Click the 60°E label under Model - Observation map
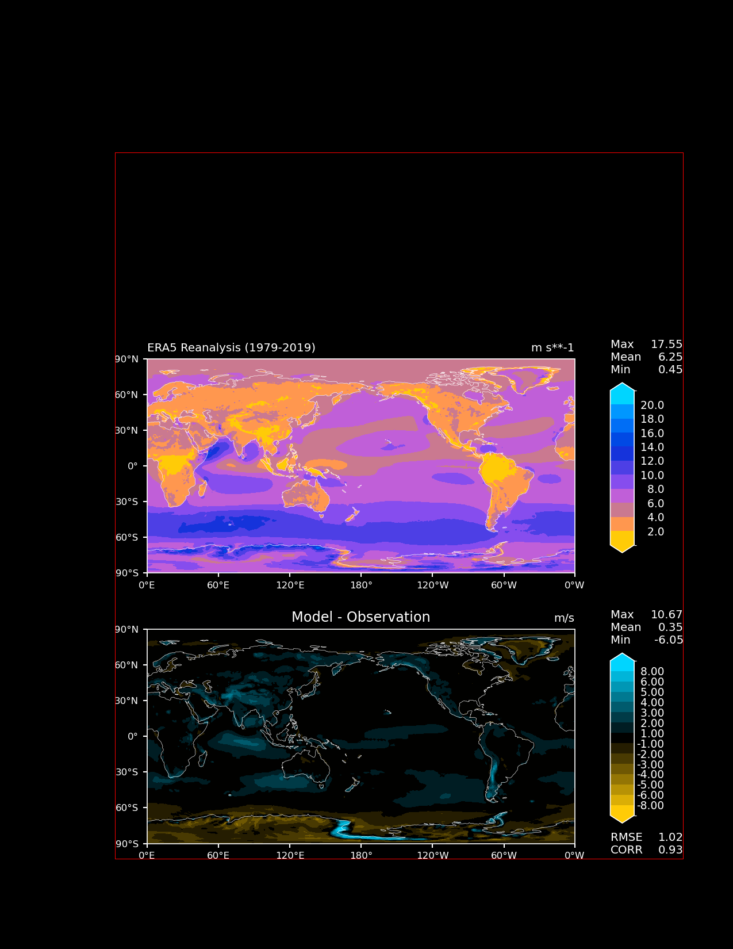 point(218,856)
